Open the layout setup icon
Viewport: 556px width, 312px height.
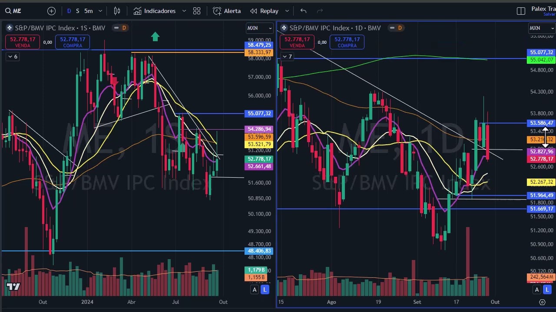click(521, 11)
